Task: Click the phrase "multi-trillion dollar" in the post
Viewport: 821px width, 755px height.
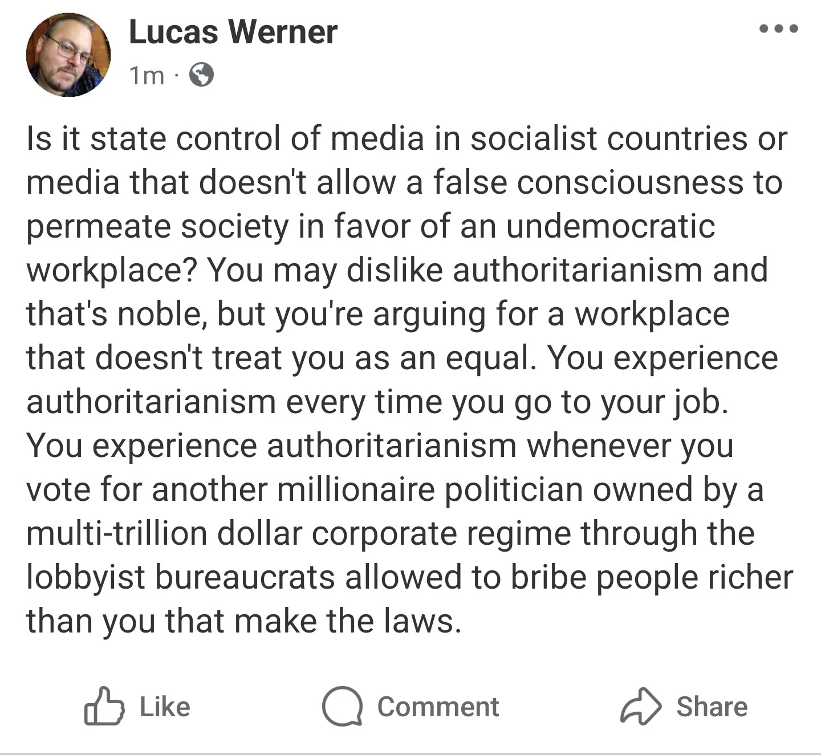Action: click(x=164, y=534)
